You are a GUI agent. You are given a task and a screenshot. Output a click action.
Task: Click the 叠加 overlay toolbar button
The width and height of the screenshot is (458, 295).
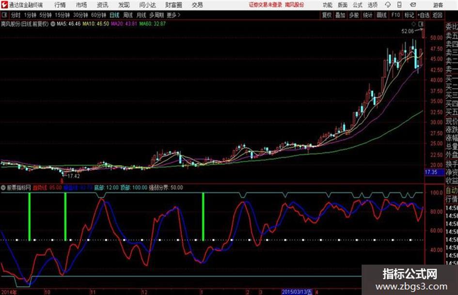click(x=340, y=15)
